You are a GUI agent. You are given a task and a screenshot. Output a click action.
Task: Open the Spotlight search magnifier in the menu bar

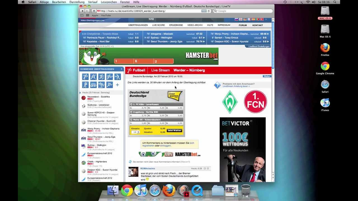click(x=335, y=2)
